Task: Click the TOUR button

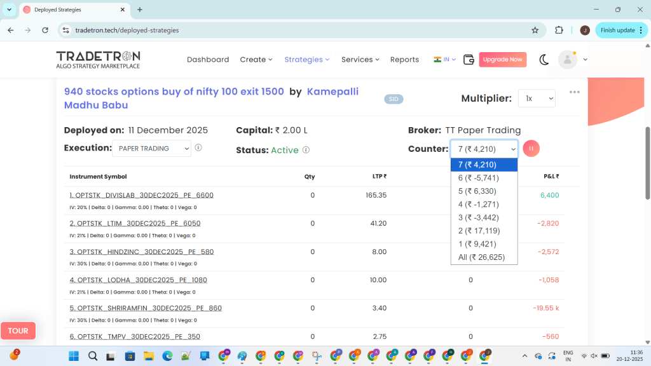Action: click(x=18, y=330)
